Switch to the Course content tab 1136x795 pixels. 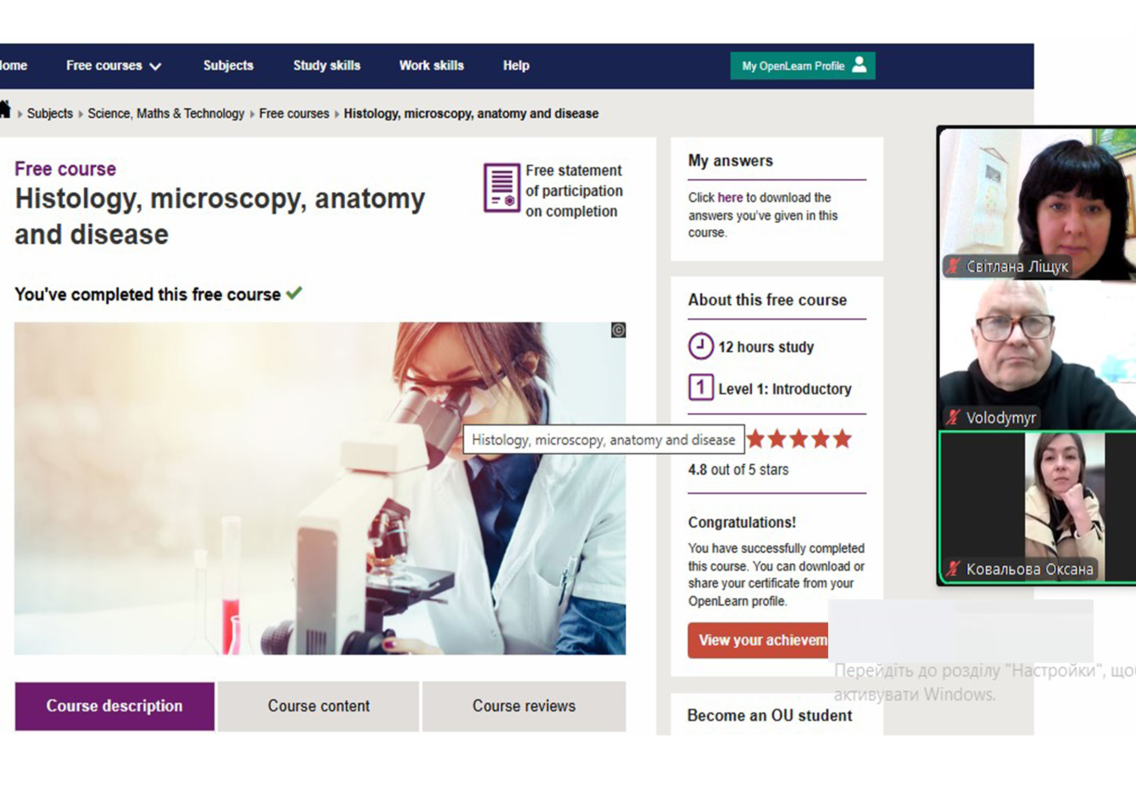tap(319, 706)
